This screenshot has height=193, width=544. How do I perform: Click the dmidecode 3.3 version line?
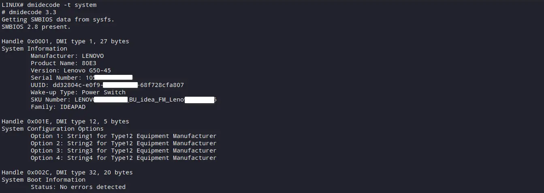click(29, 12)
